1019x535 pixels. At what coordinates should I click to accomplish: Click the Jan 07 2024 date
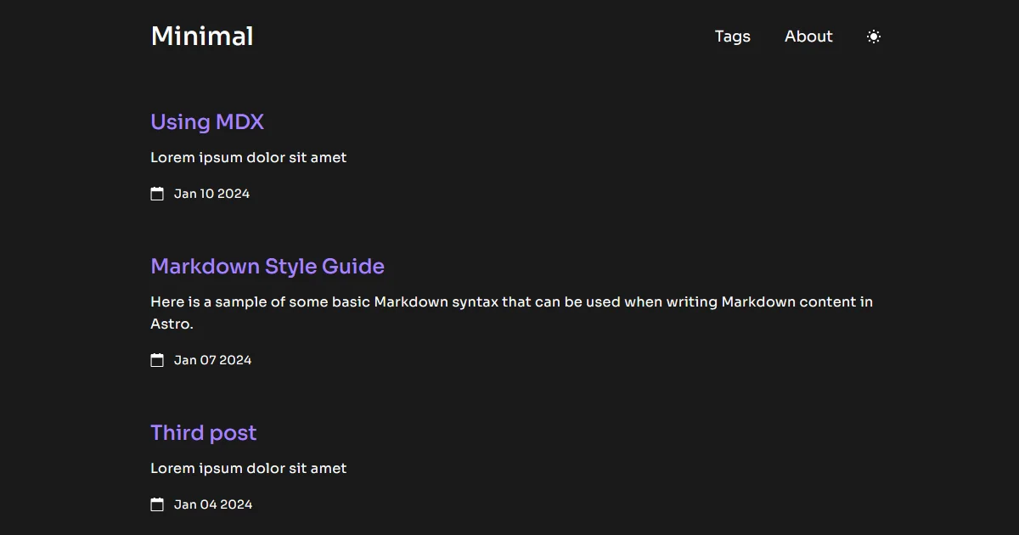tap(212, 360)
